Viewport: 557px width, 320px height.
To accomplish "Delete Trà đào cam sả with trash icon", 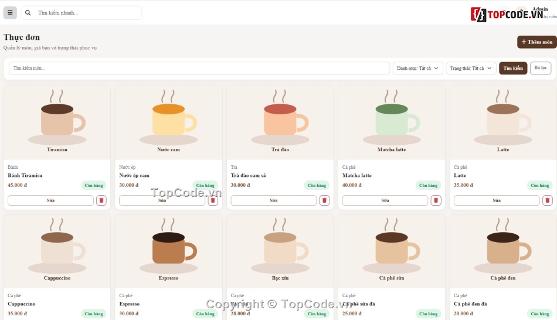I will 324,200.
